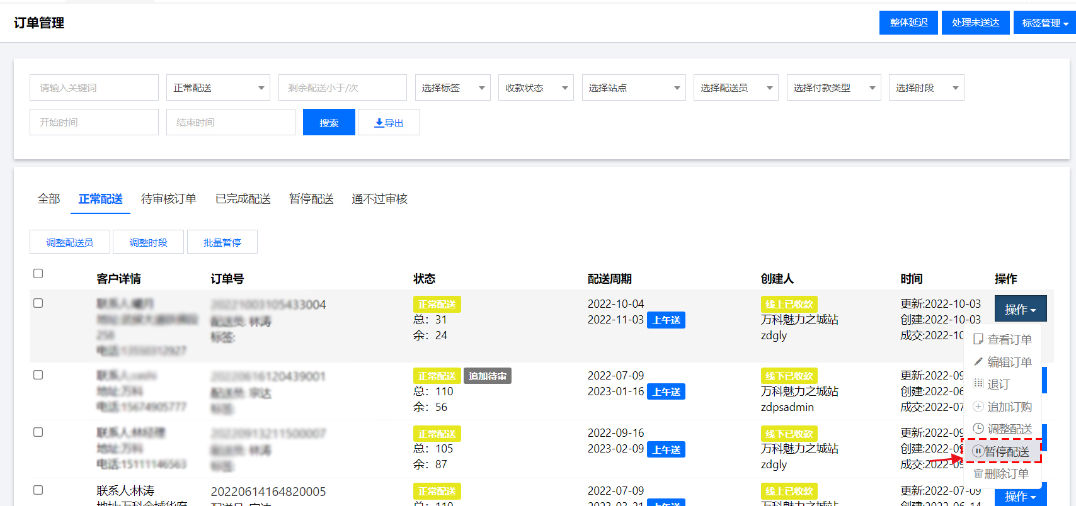The height and width of the screenshot is (506, 1076).
Task: Click the view order document icon
Action: pos(978,339)
